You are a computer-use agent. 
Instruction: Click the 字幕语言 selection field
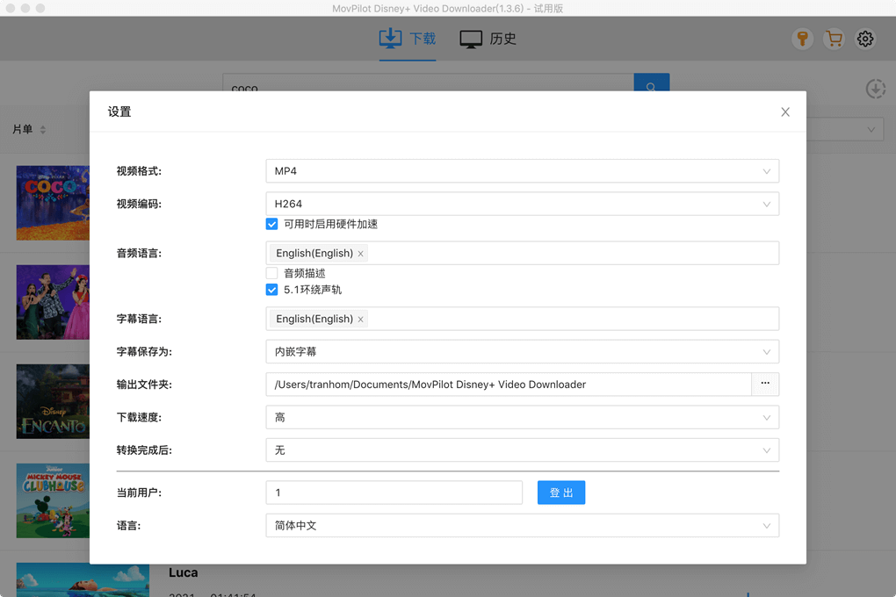pos(523,319)
